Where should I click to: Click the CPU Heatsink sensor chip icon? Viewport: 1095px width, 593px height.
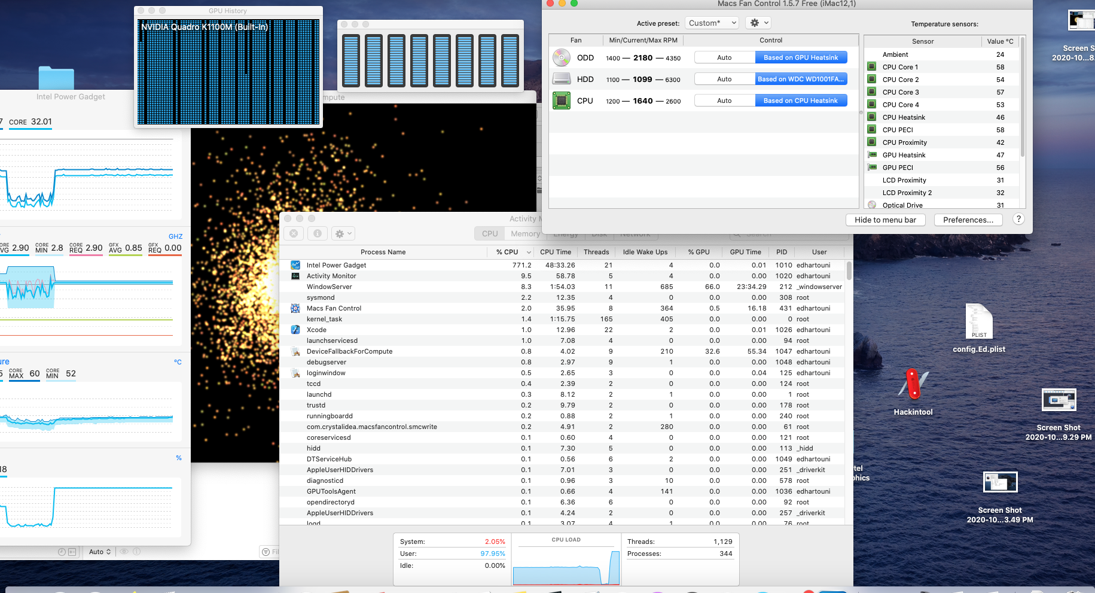click(x=872, y=117)
